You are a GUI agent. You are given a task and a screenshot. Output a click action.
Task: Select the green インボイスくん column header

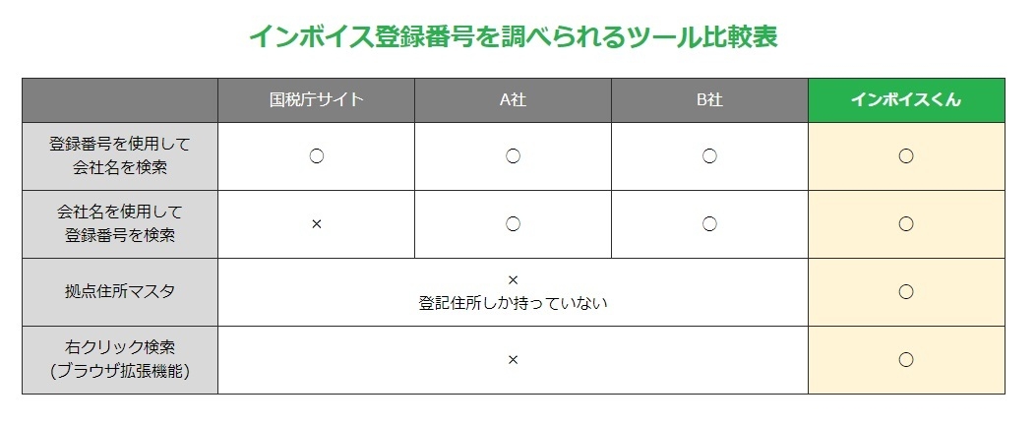pos(906,100)
